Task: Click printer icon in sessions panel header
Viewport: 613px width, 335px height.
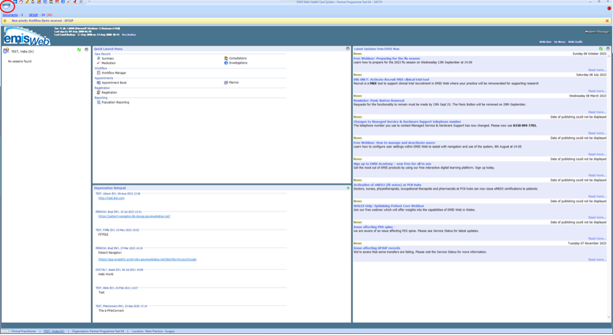Action: (x=86, y=50)
